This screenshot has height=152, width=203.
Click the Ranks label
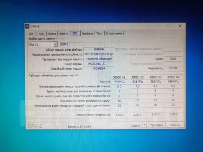point(159,59)
